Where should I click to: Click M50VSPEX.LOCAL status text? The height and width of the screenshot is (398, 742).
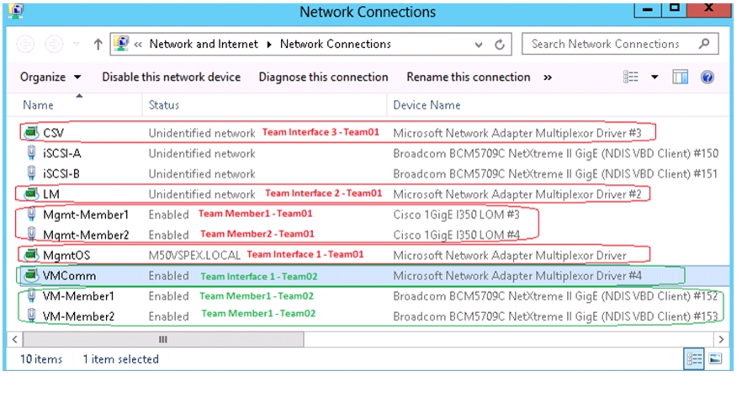coord(194,255)
